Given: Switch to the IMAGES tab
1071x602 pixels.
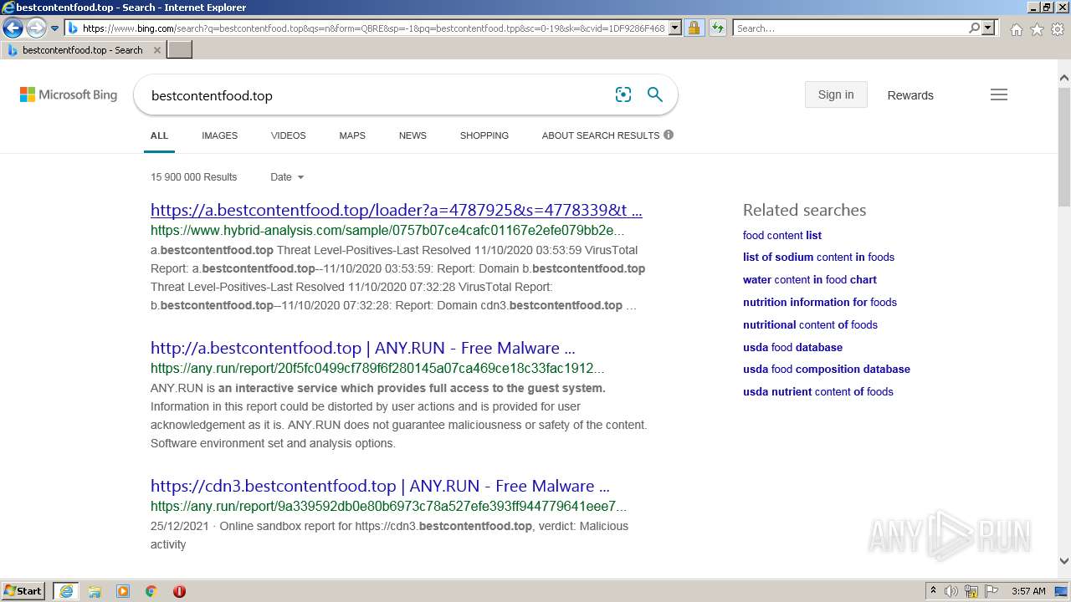Looking at the screenshot, I should pyautogui.click(x=219, y=135).
